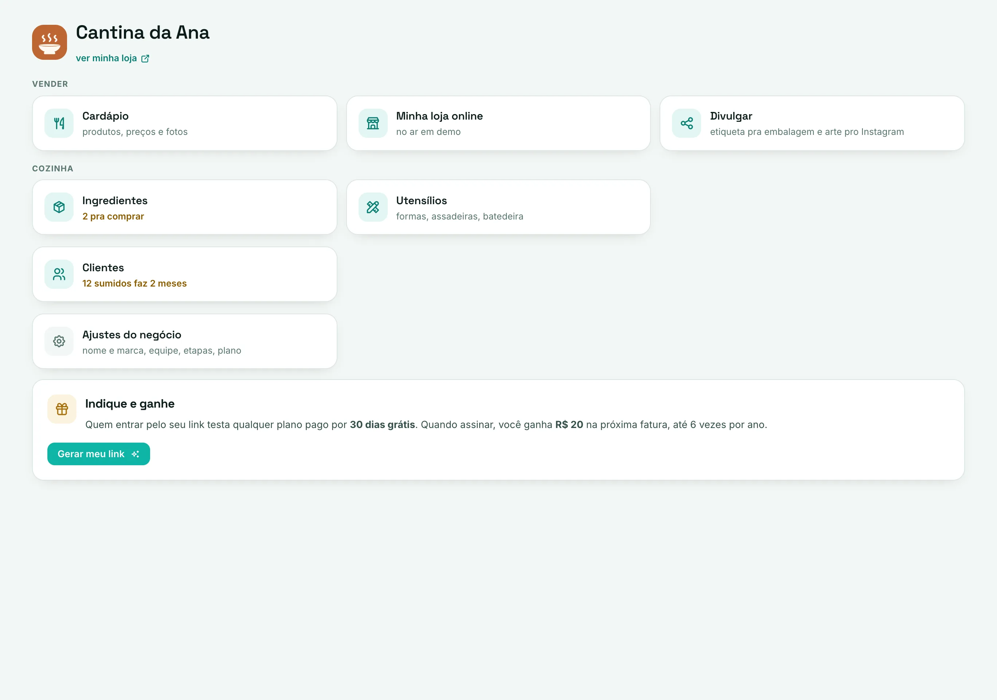Open the Ingredientes card title
Screen dimensions: 997x700
pos(115,200)
